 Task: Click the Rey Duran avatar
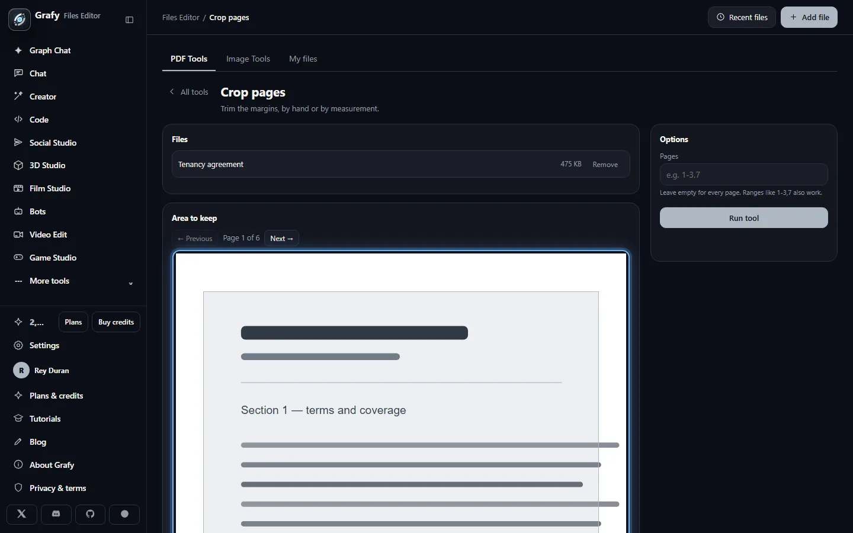pos(21,371)
